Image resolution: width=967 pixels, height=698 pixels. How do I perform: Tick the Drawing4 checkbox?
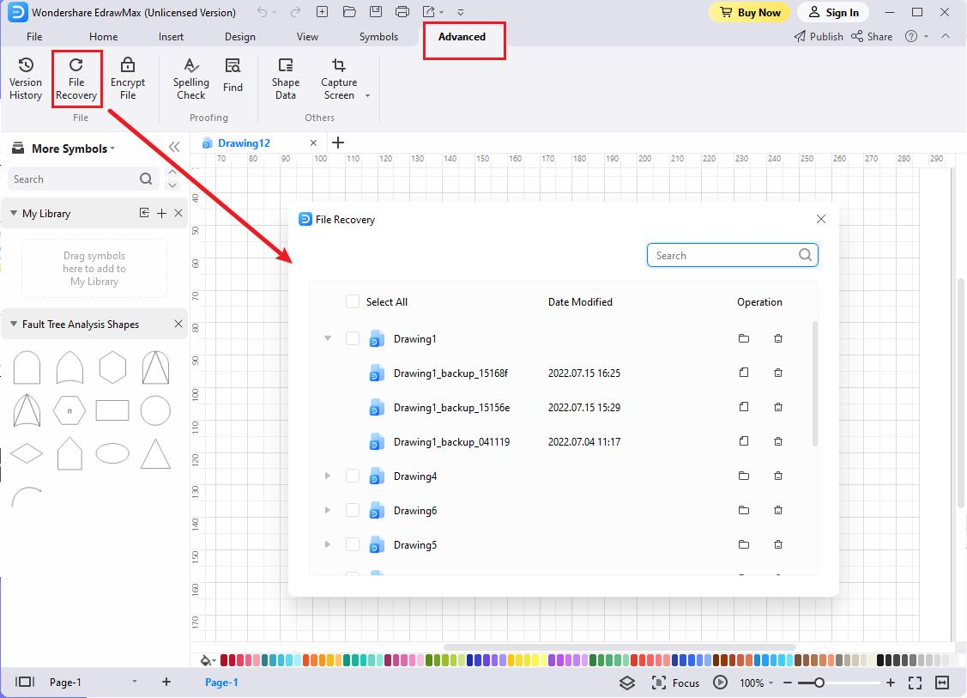pyautogui.click(x=352, y=476)
